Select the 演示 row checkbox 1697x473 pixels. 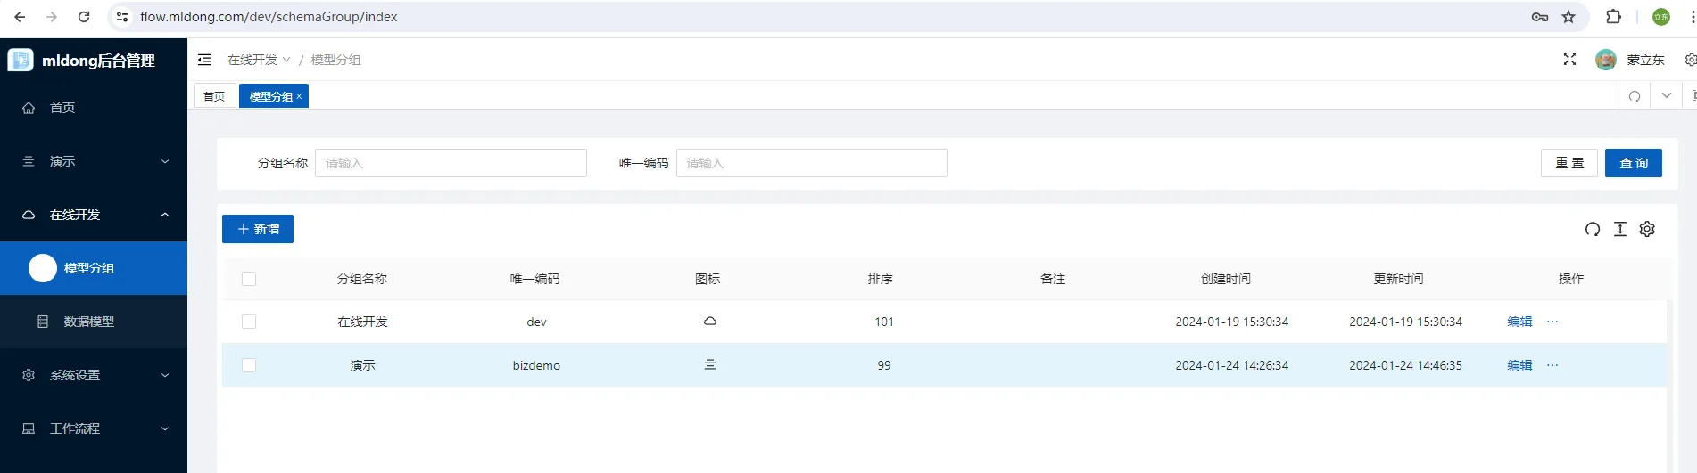[x=249, y=365]
